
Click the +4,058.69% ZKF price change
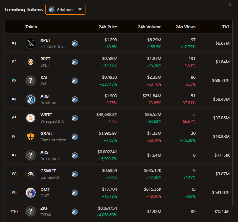107,215
